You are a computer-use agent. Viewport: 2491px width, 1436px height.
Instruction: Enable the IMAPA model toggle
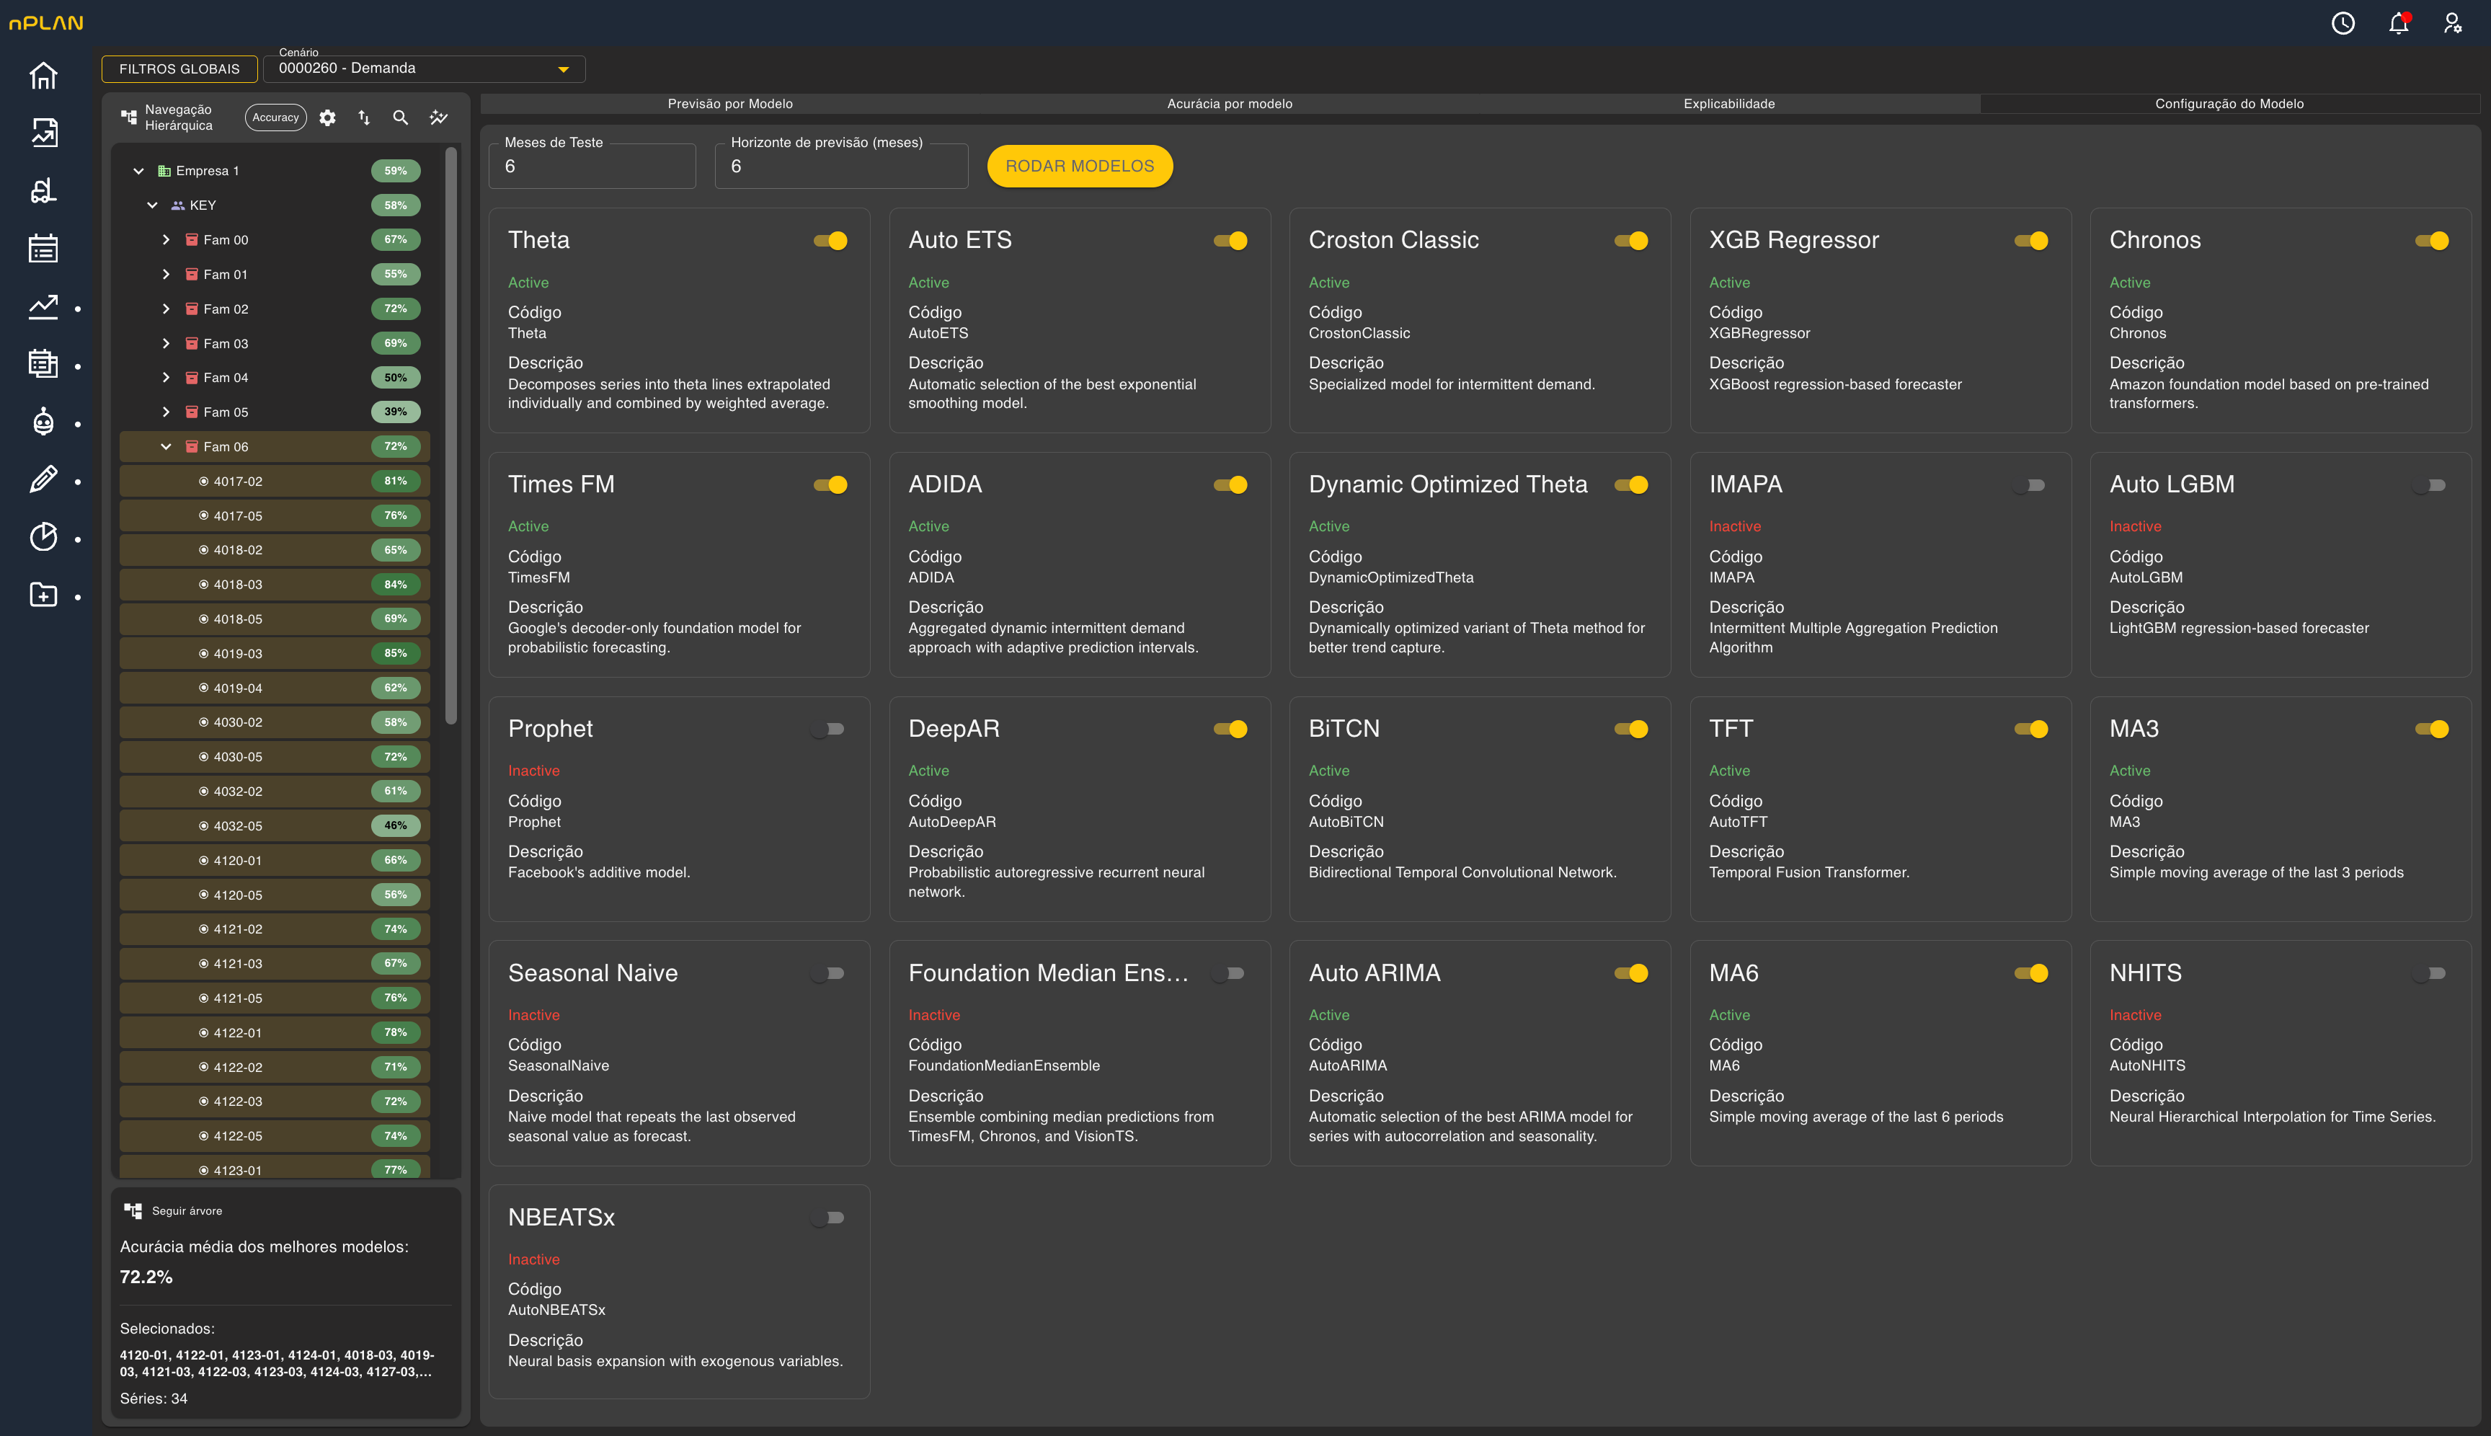2028,485
